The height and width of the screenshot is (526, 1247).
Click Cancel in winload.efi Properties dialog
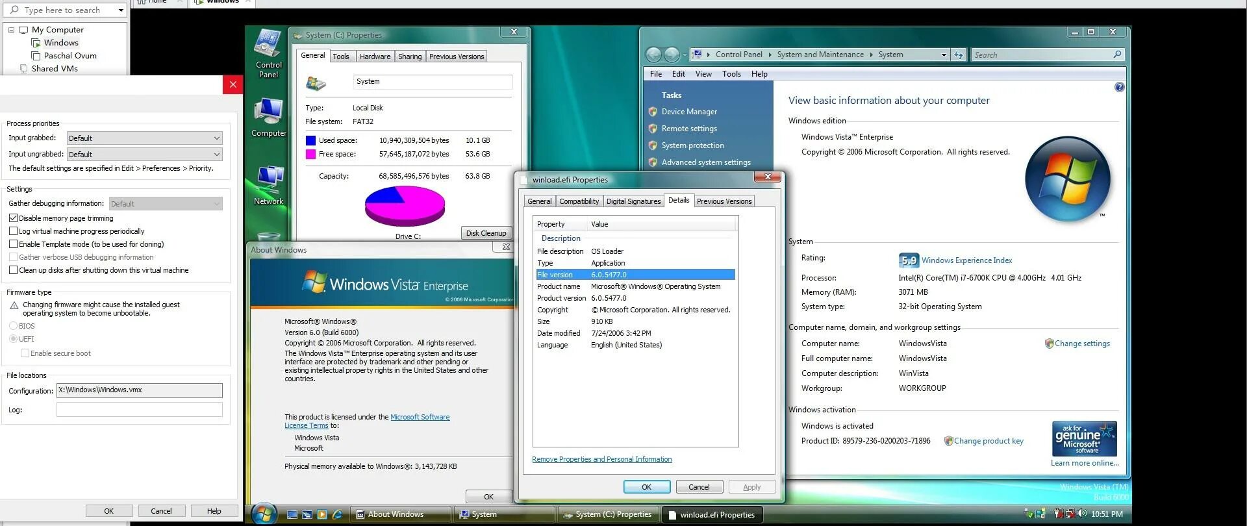(x=699, y=487)
